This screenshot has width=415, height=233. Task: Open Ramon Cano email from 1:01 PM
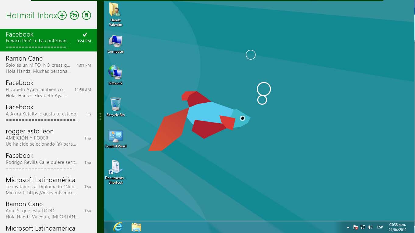pos(48,65)
